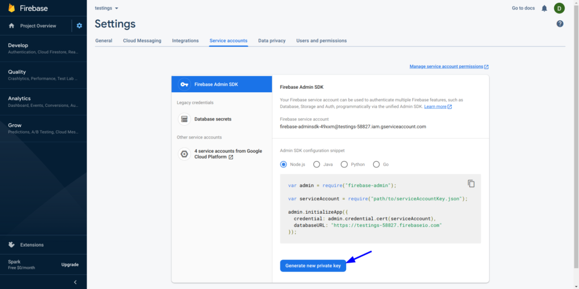
Task: Click the notifications bell icon
Action: click(x=544, y=8)
